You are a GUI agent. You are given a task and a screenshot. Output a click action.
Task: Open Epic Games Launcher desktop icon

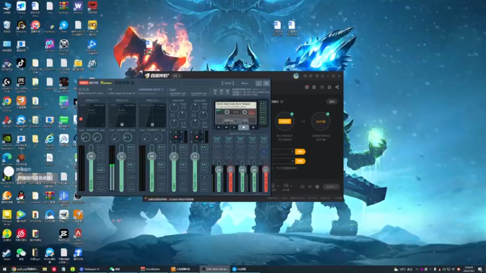coord(21,84)
